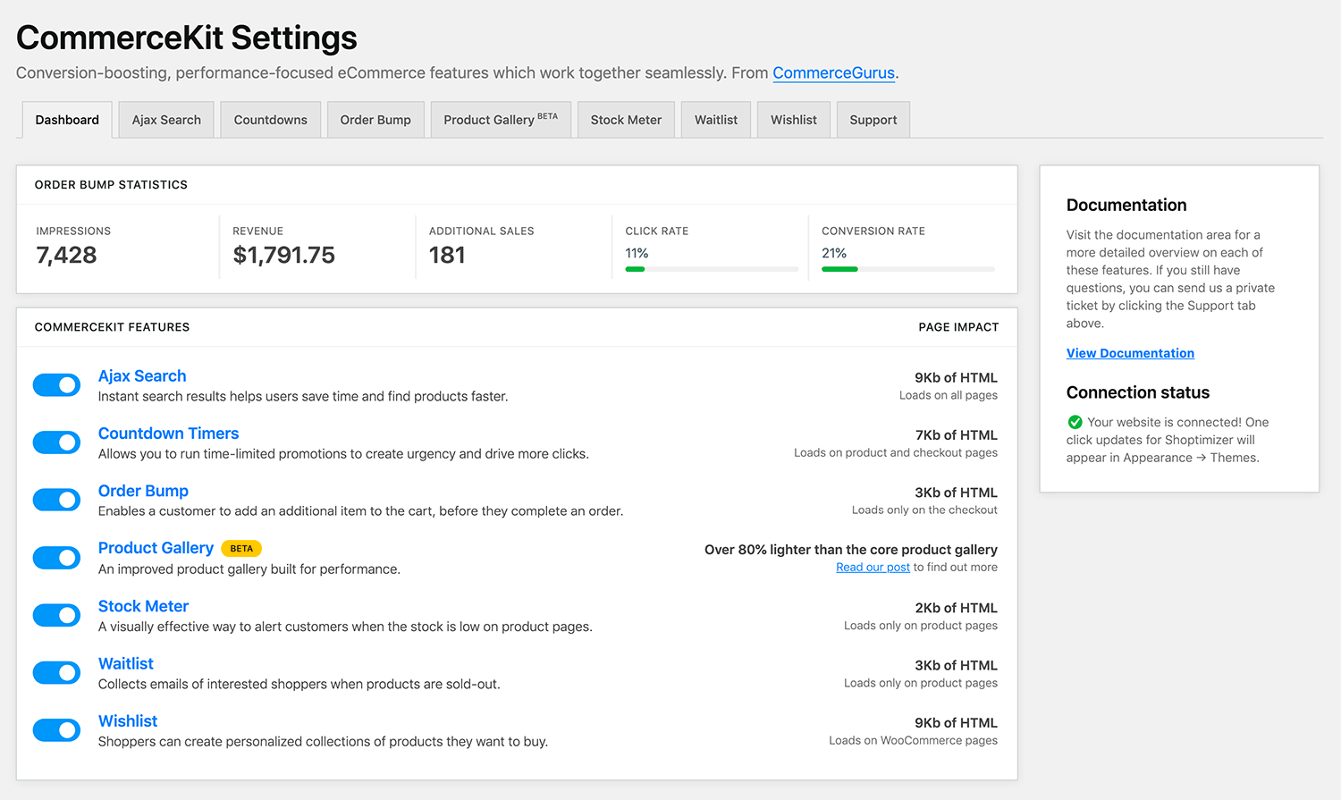Open the Order Bump feature link
The height and width of the screenshot is (800, 1341).
coord(143,491)
